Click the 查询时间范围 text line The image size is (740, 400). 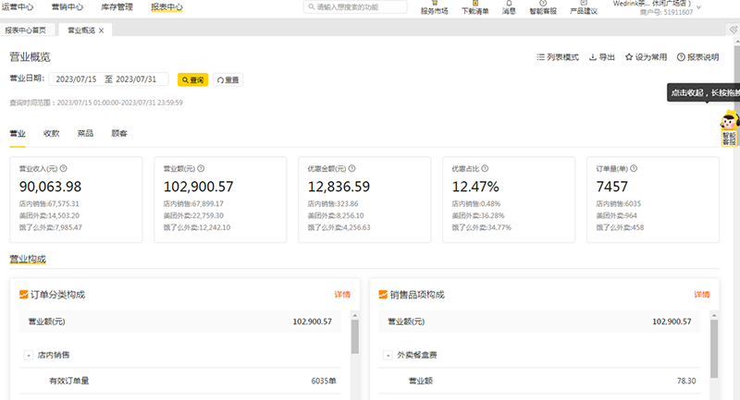[96, 103]
